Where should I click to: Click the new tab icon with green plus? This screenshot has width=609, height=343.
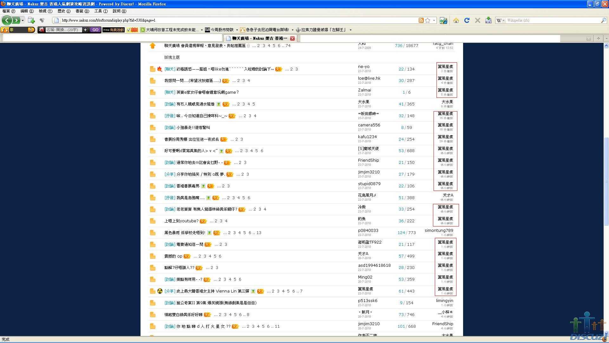31,20
